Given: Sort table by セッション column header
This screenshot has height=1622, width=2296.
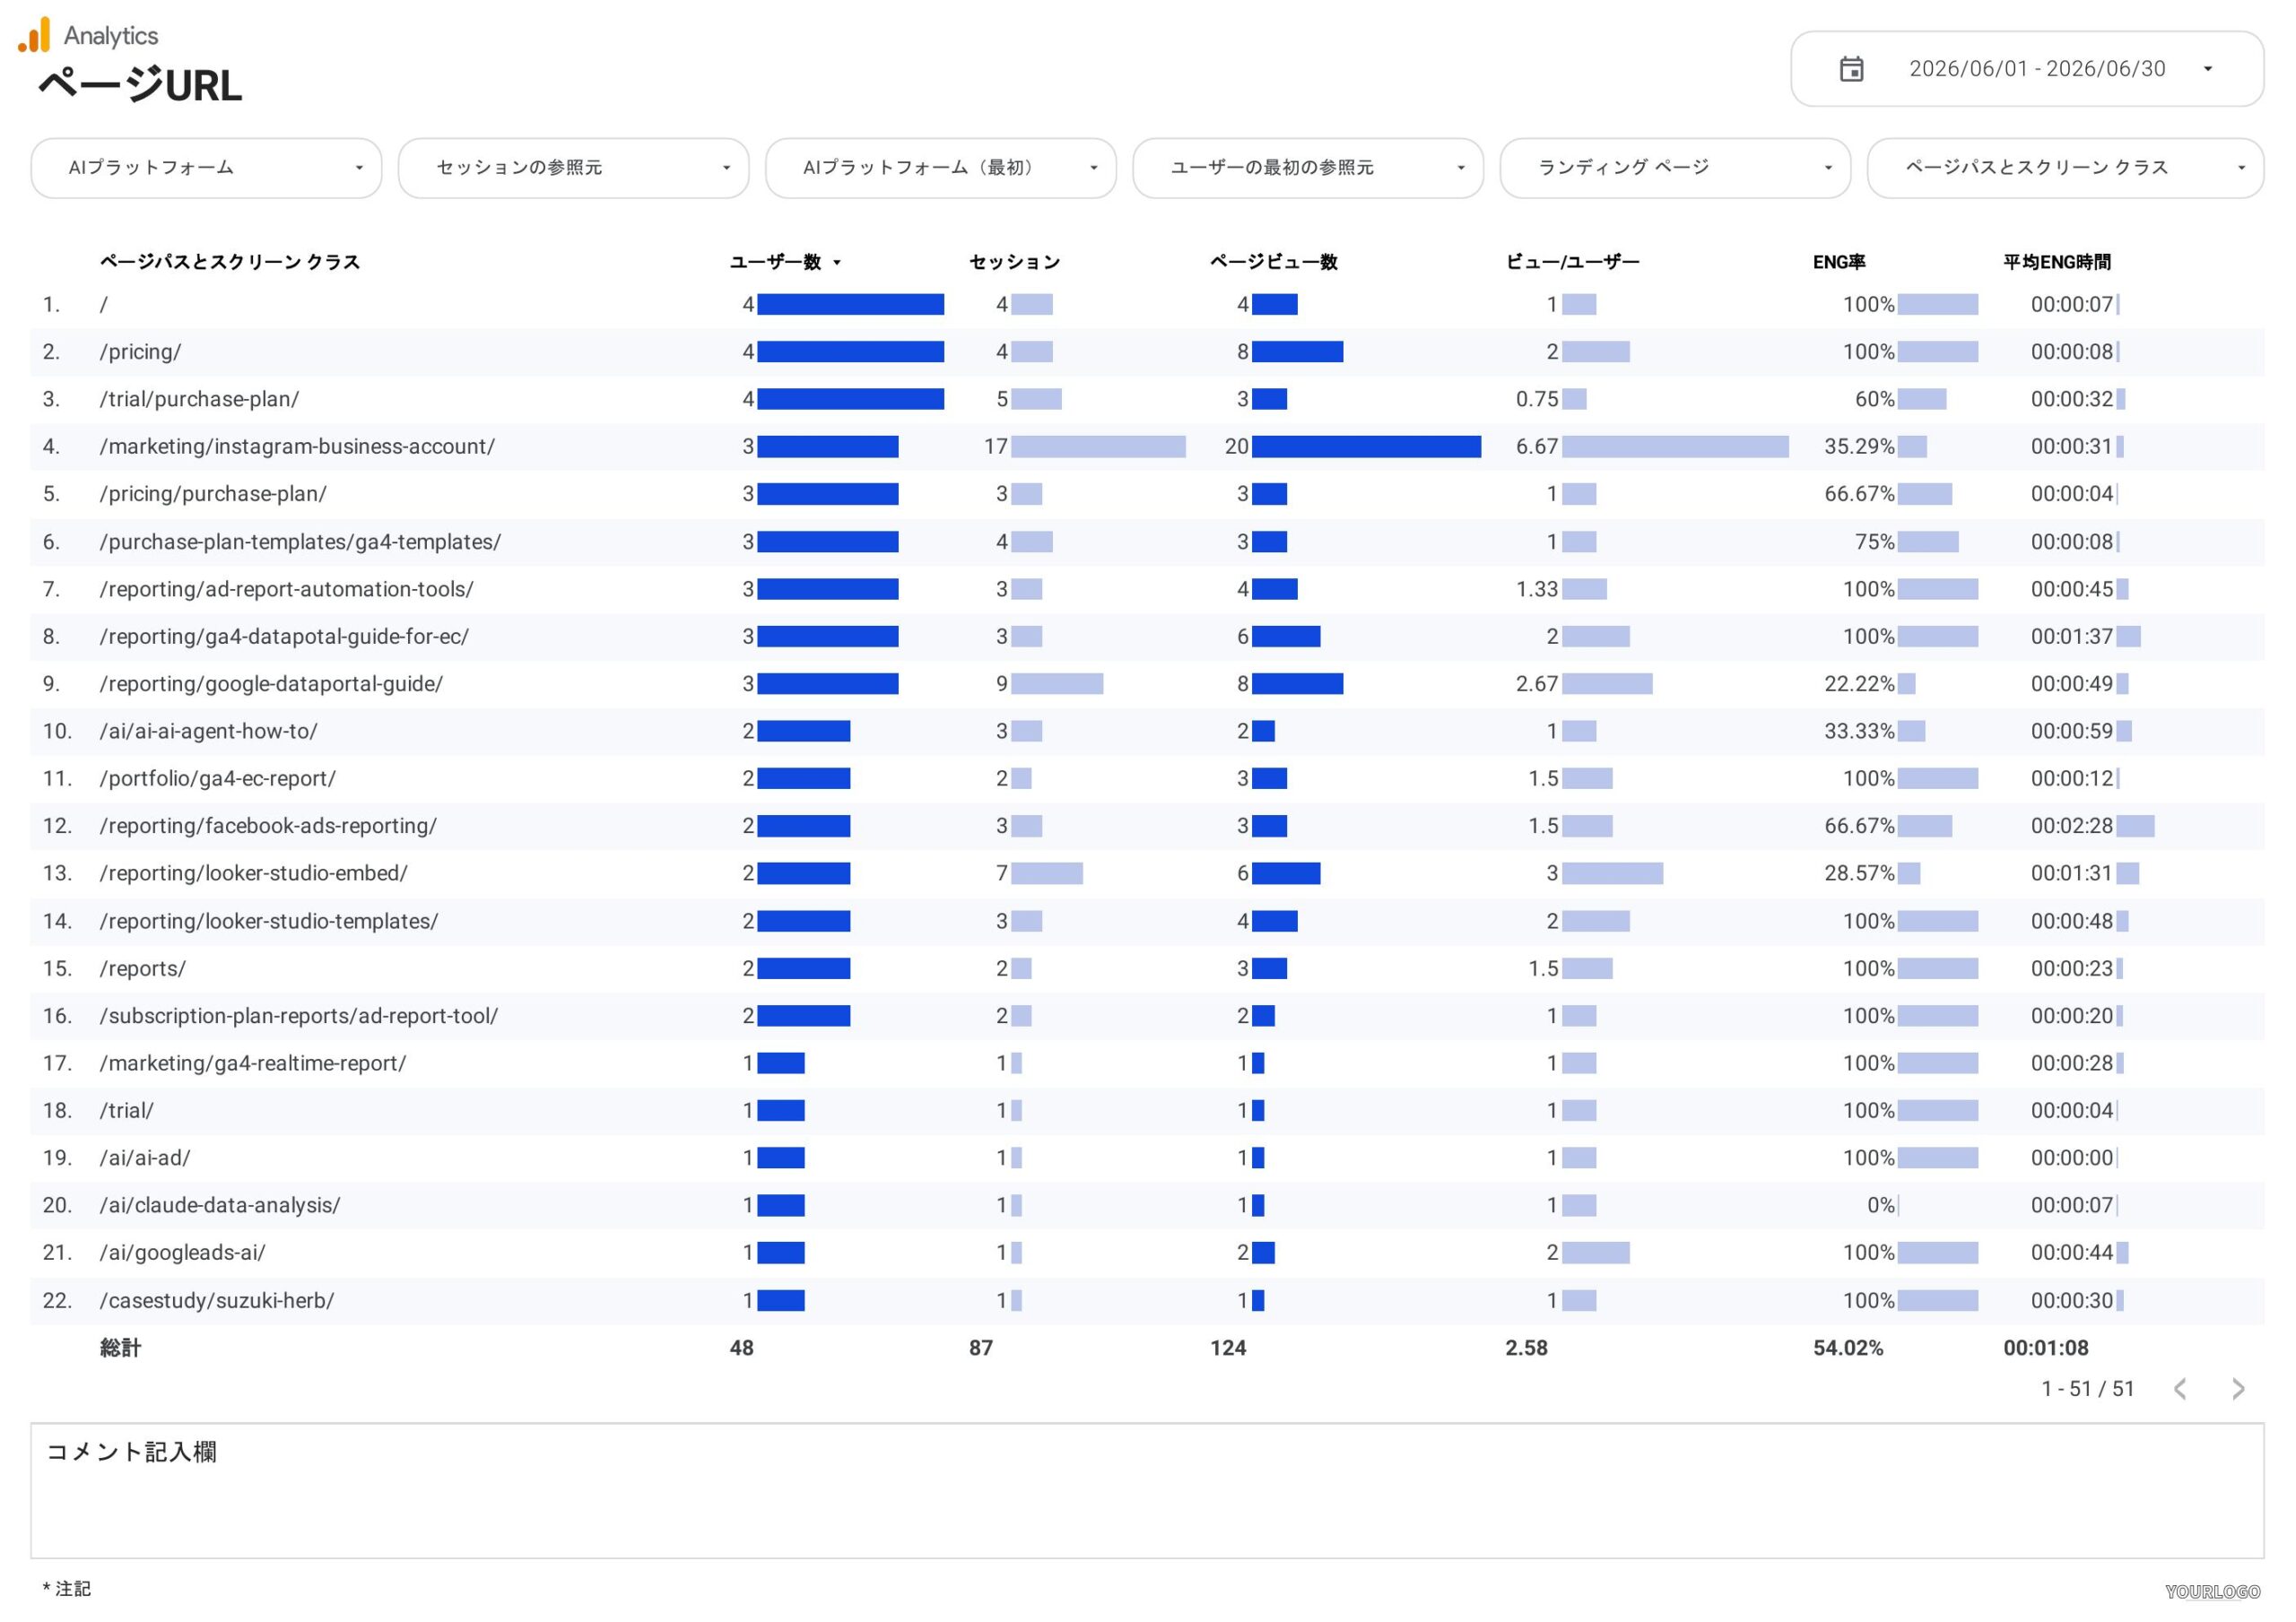Looking at the screenshot, I should point(1014,262).
